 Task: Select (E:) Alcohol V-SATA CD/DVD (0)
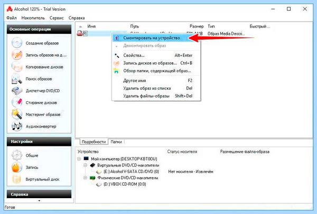click(x=131, y=172)
